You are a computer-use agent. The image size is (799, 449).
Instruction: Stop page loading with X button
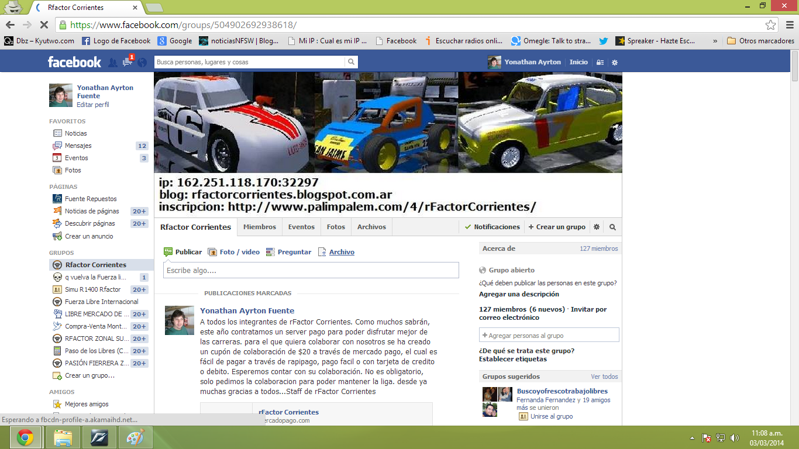pos(44,25)
